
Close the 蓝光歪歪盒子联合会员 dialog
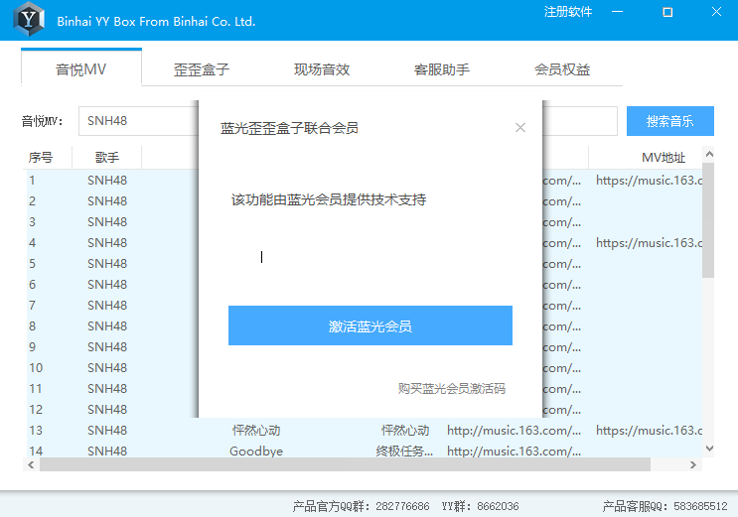[x=520, y=127]
